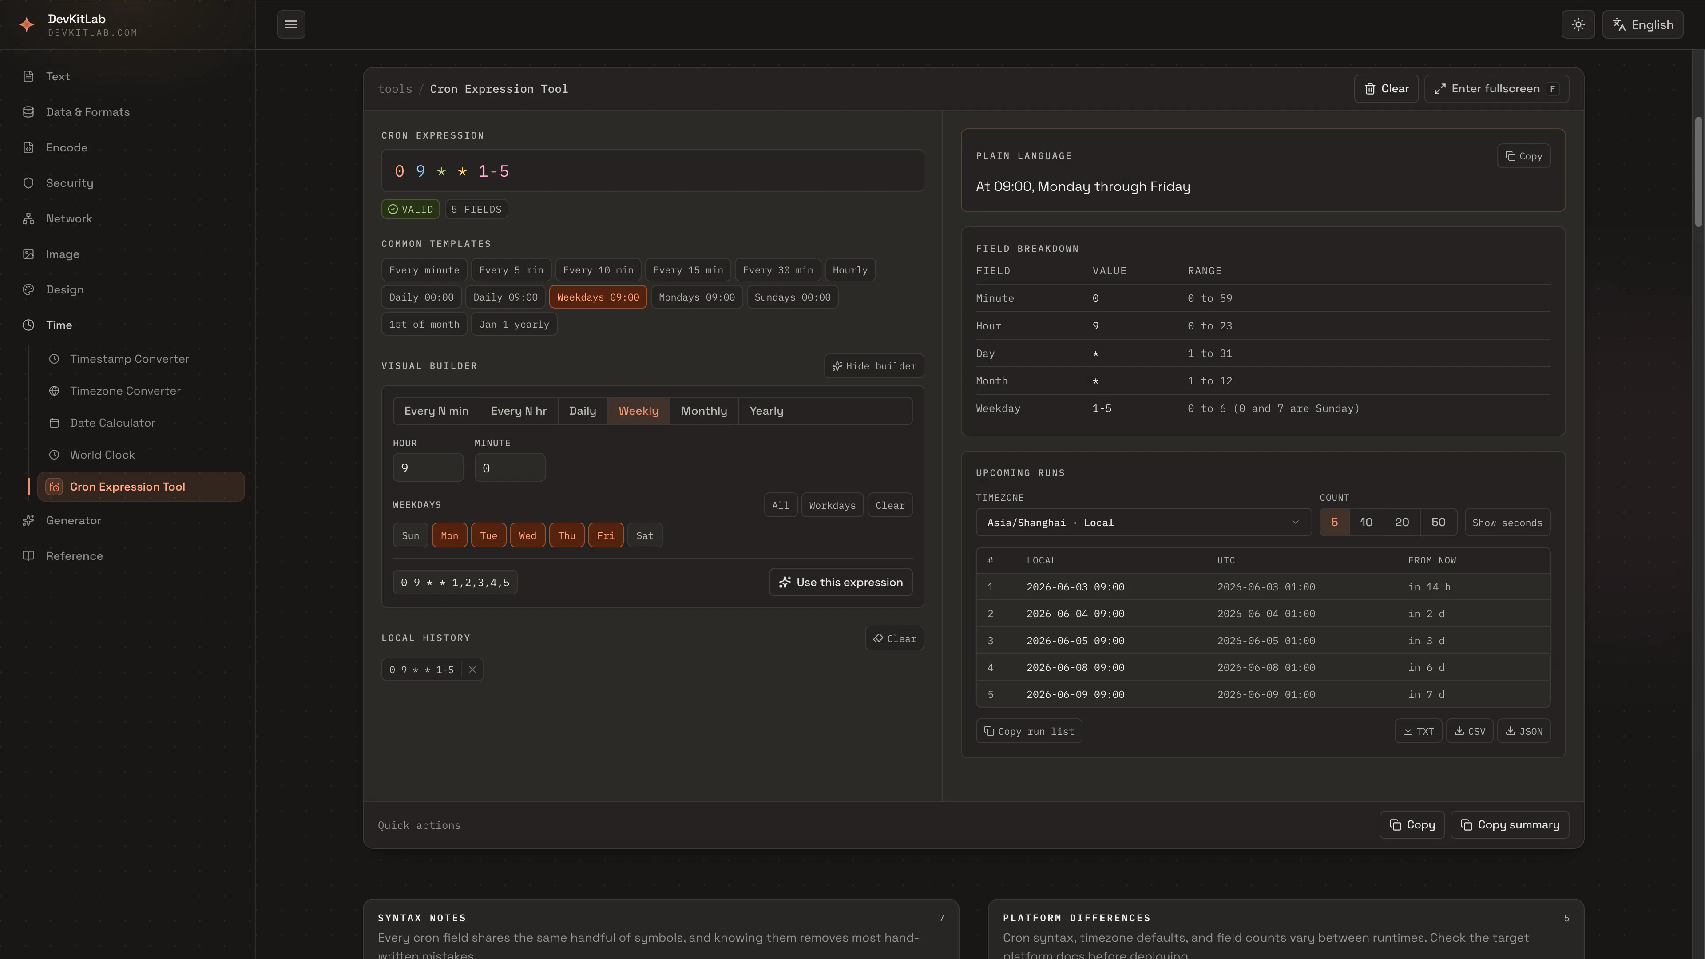This screenshot has height=959, width=1705.
Task: Focus the cron expression input field
Action: [x=652, y=171]
